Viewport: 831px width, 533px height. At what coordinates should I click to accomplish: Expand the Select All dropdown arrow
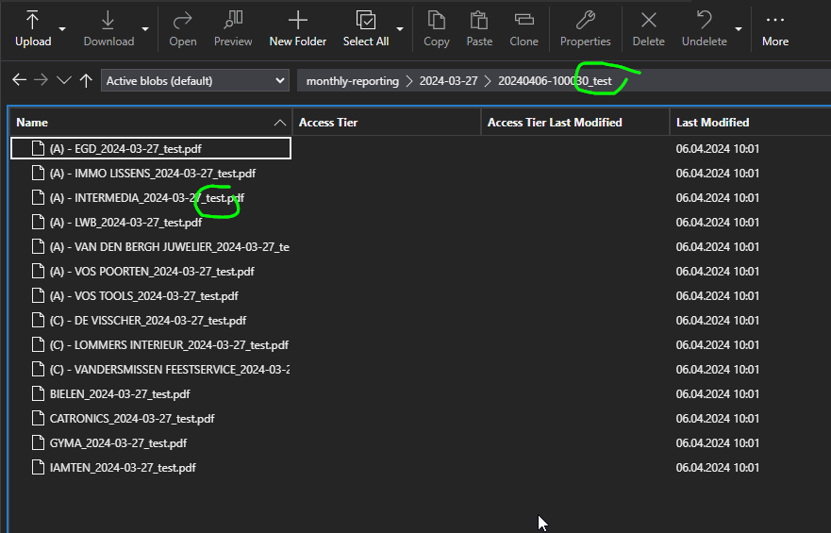pos(400,29)
